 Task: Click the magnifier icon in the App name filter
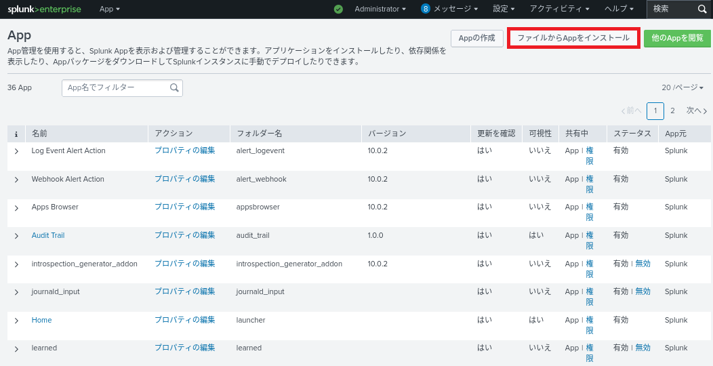coord(174,88)
